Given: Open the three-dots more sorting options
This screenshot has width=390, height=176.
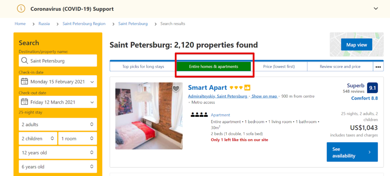Looking at the screenshot, I should (378, 67).
